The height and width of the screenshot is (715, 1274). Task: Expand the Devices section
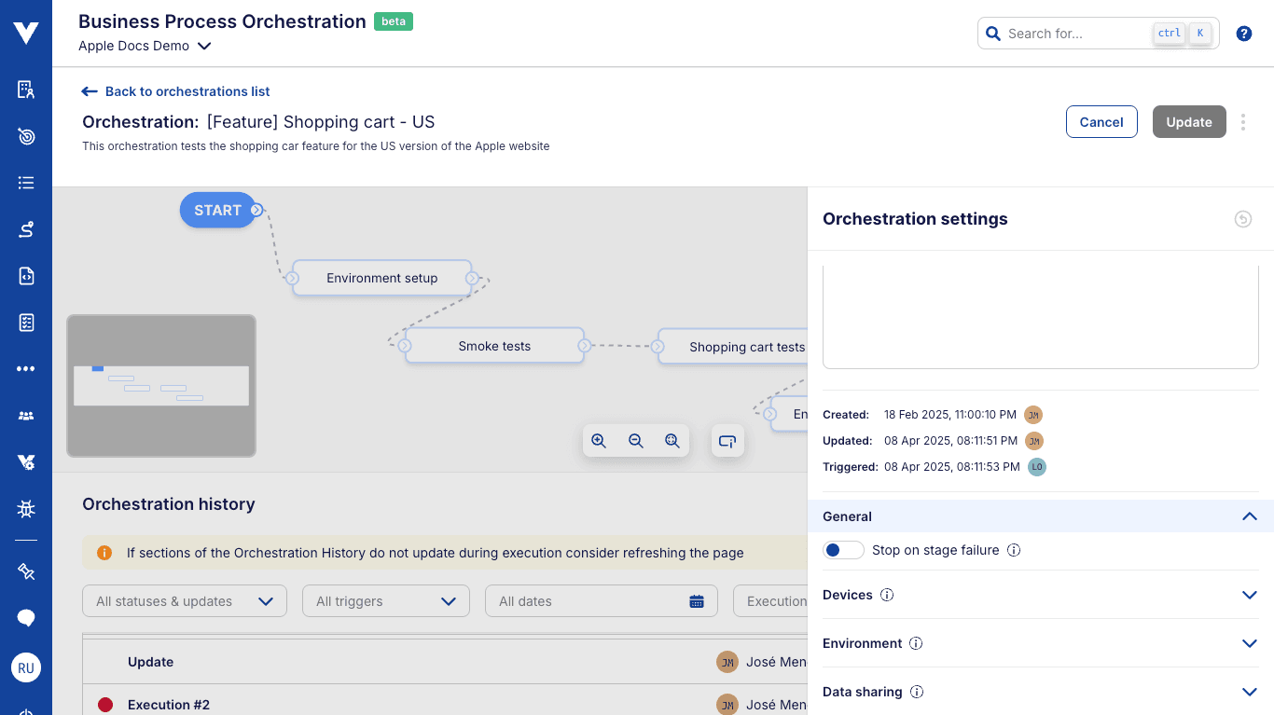click(x=1250, y=595)
